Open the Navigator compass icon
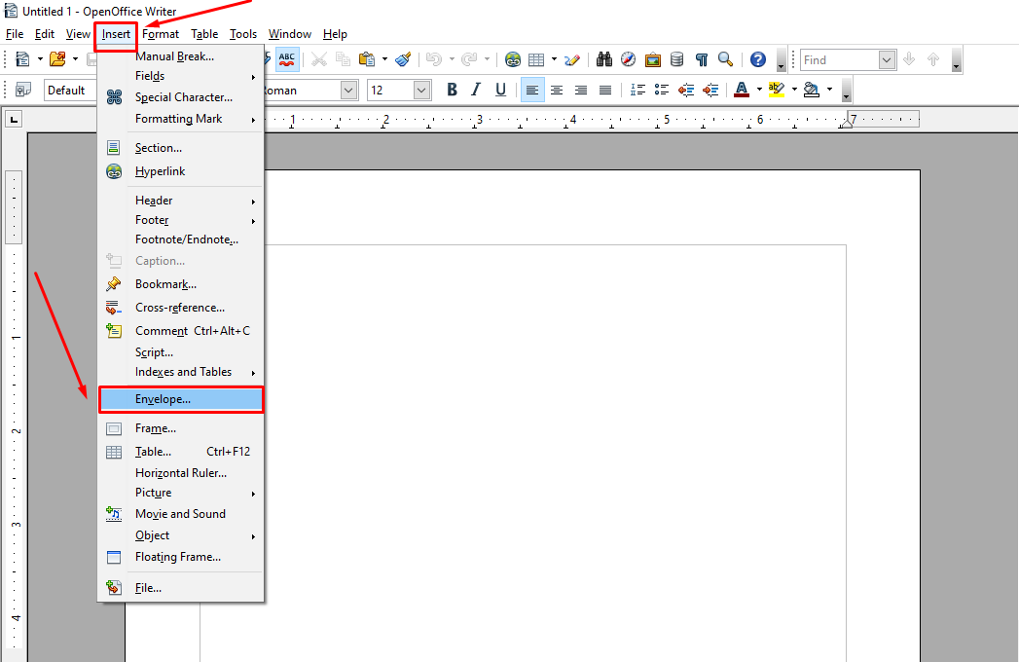1019x662 pixels. 628,59
